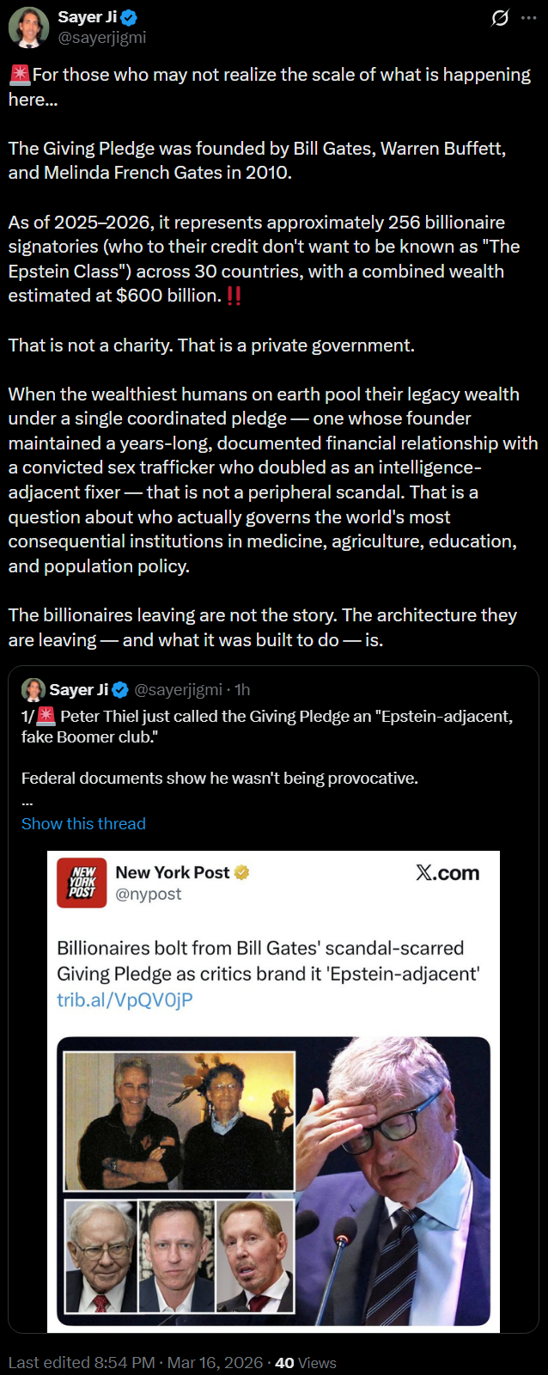This screenshot has height=1375, width=548.
Task: Open the trib.al/VpQV0jP link
Action: click(x=125, y=999)
